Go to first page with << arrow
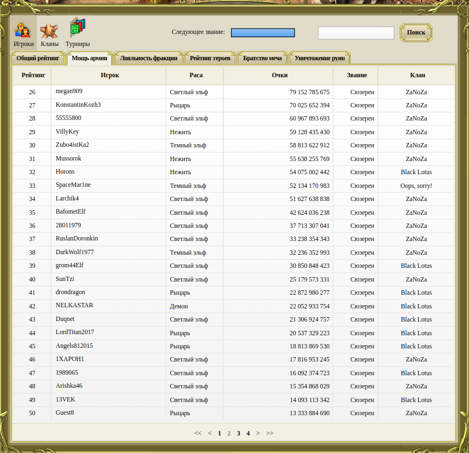The height and width of the screenshot is (453, 469). pos(198,433)
